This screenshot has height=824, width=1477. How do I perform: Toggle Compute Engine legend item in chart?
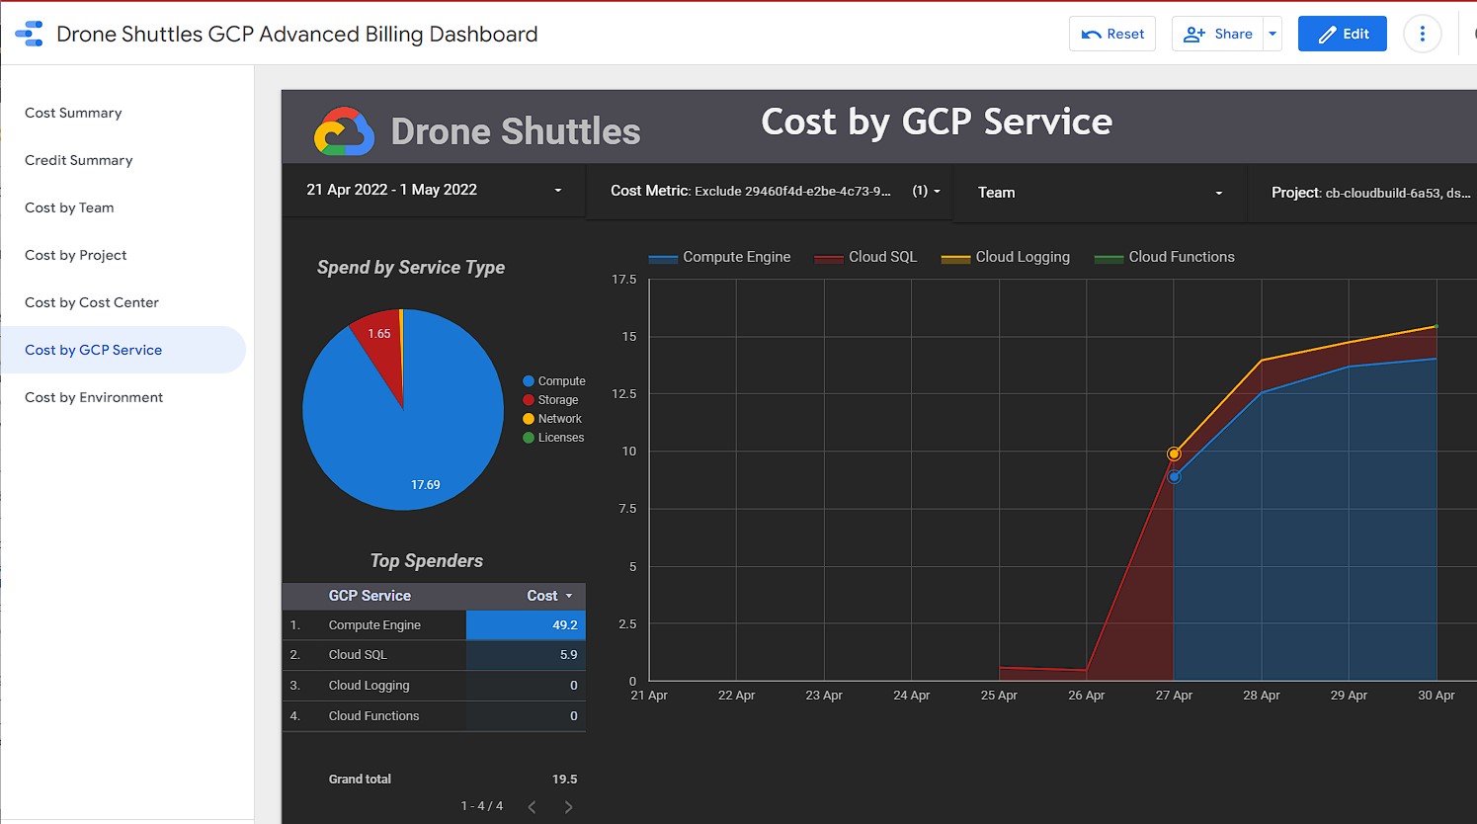(719, 257)
